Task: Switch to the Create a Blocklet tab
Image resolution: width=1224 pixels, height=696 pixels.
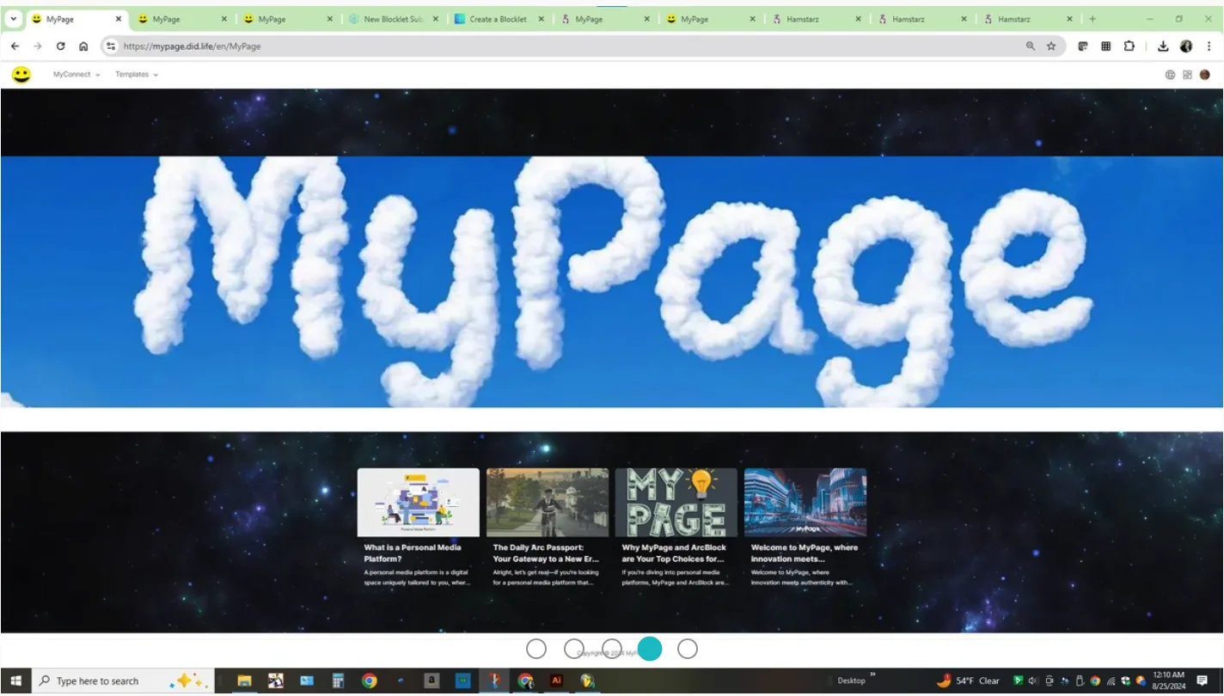Action: coord(499,19)
